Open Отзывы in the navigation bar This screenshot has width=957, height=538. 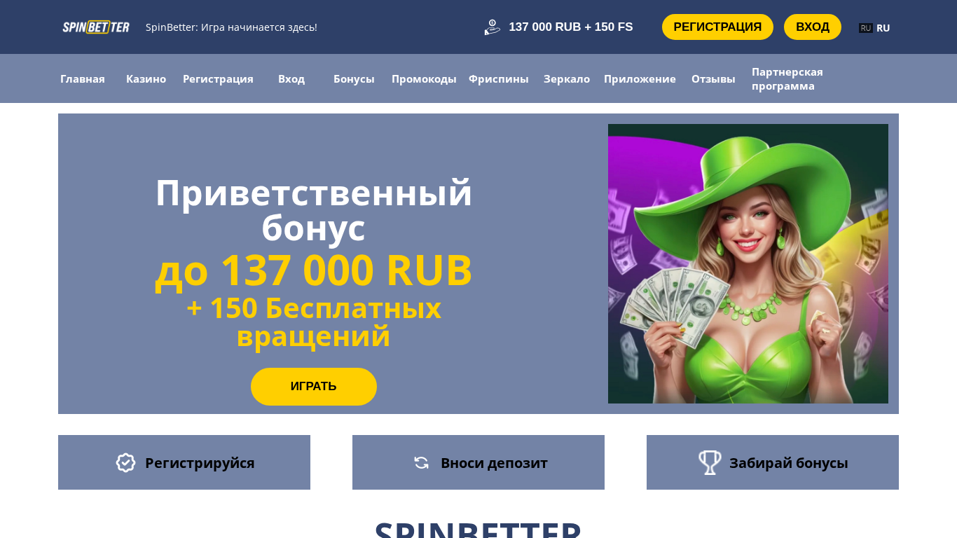[713, 78]
